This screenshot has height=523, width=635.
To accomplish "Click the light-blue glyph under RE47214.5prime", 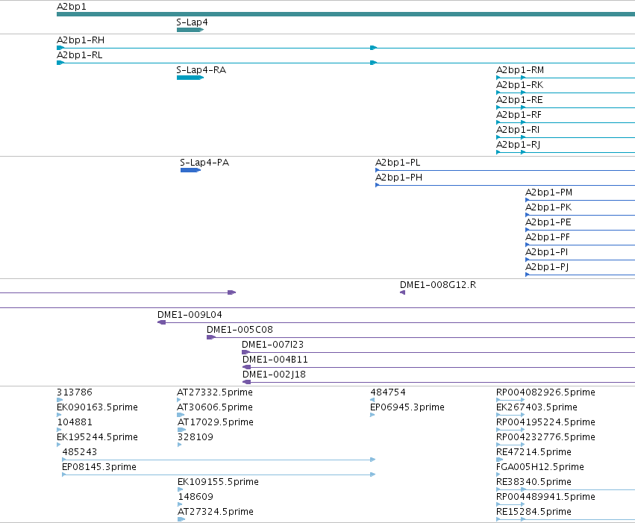I will pos(500,460).
